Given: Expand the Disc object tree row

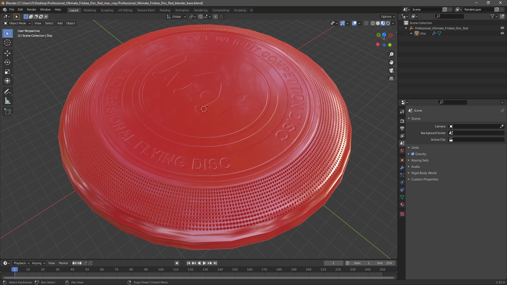Looking at the screenshot, I should tap(411, 34).
